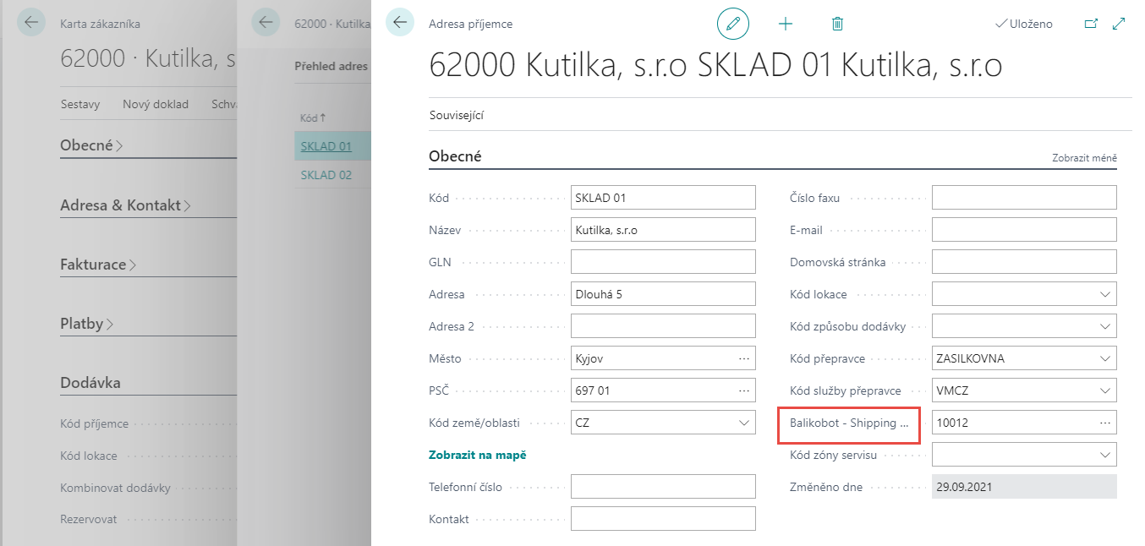Screen dimensions: 1145x546
Task: Open ellipsis next to Balikobot Shipping field
Action: 1104,422
